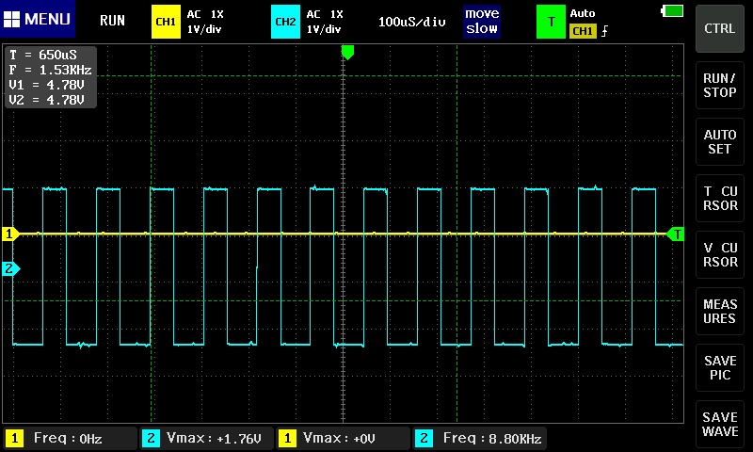Image resolution: width=753 pixels, height=452 pixels.
Task: Tap the yellow CH1 channel badge
Action: pos(165,21)
